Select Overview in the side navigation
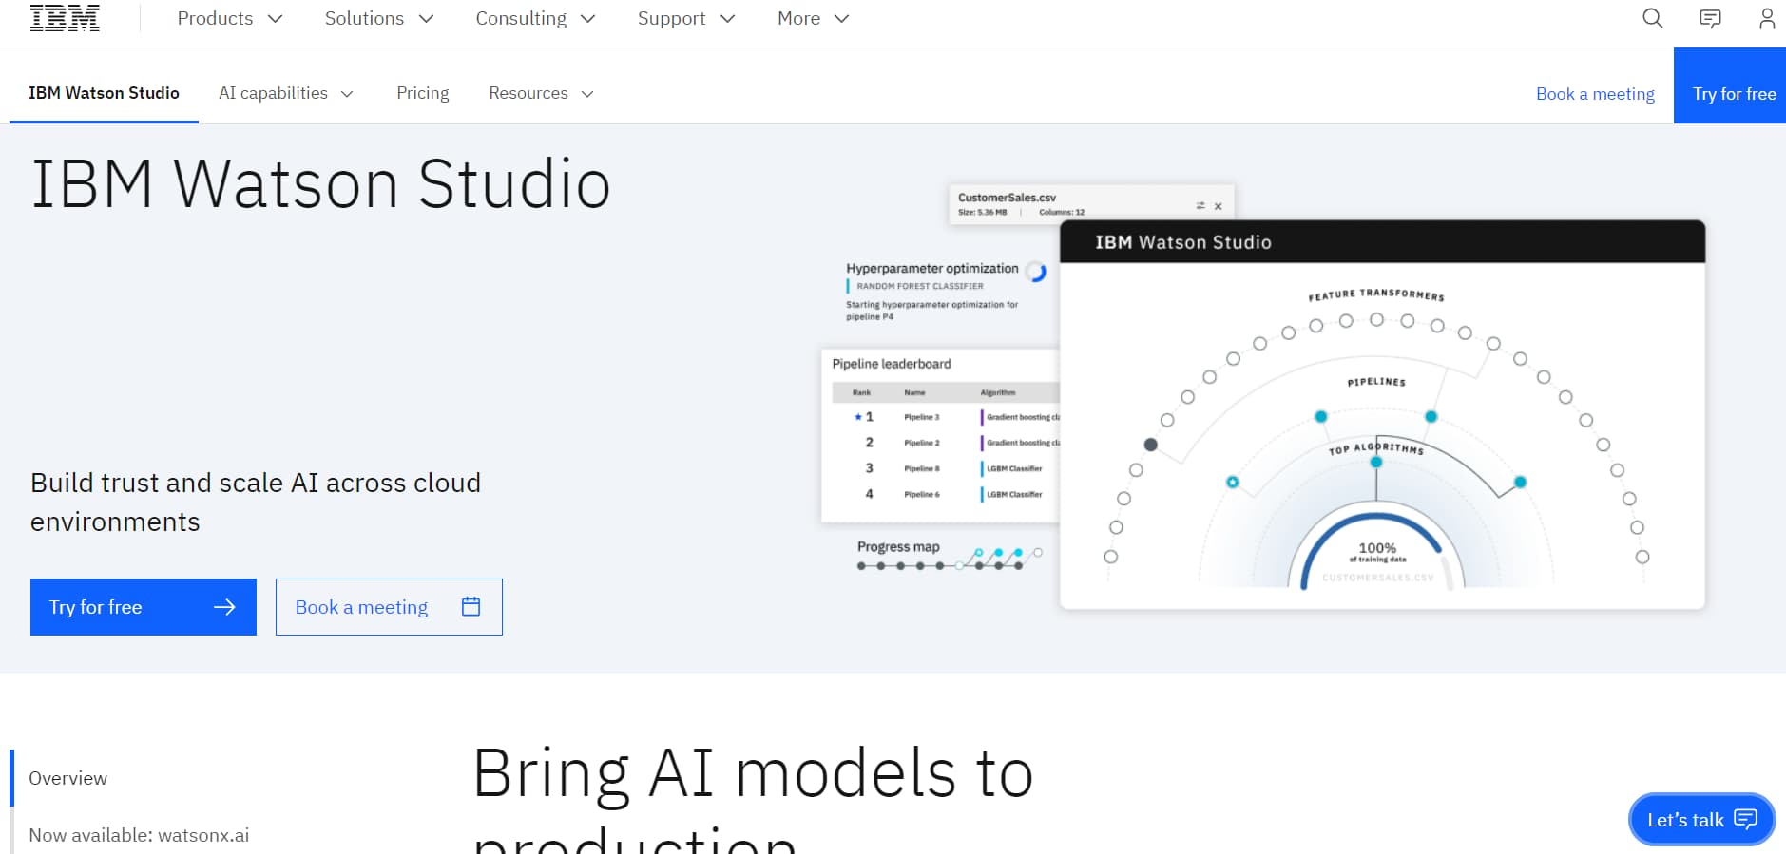The image size is (1786, 854). tap(68, 778)
